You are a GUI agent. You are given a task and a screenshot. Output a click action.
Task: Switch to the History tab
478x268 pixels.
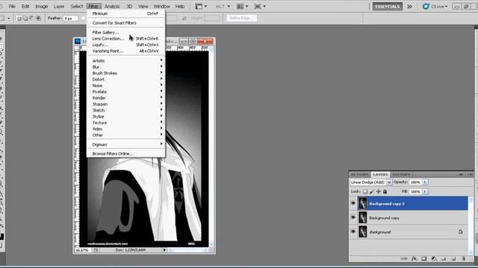[401, 174]
